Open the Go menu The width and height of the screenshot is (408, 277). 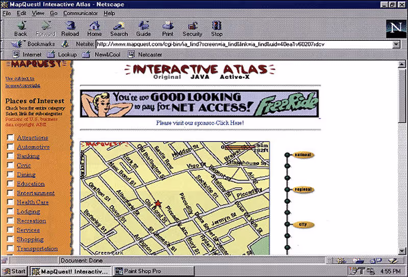coord(54,13)
